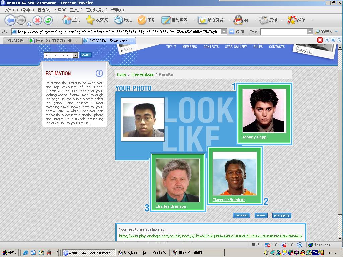Open the Your language dropdown
Screen dimensions: 343x257
coord(61,55)
